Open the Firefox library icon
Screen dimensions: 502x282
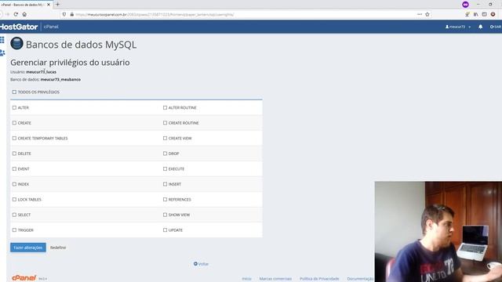(476, 14)
